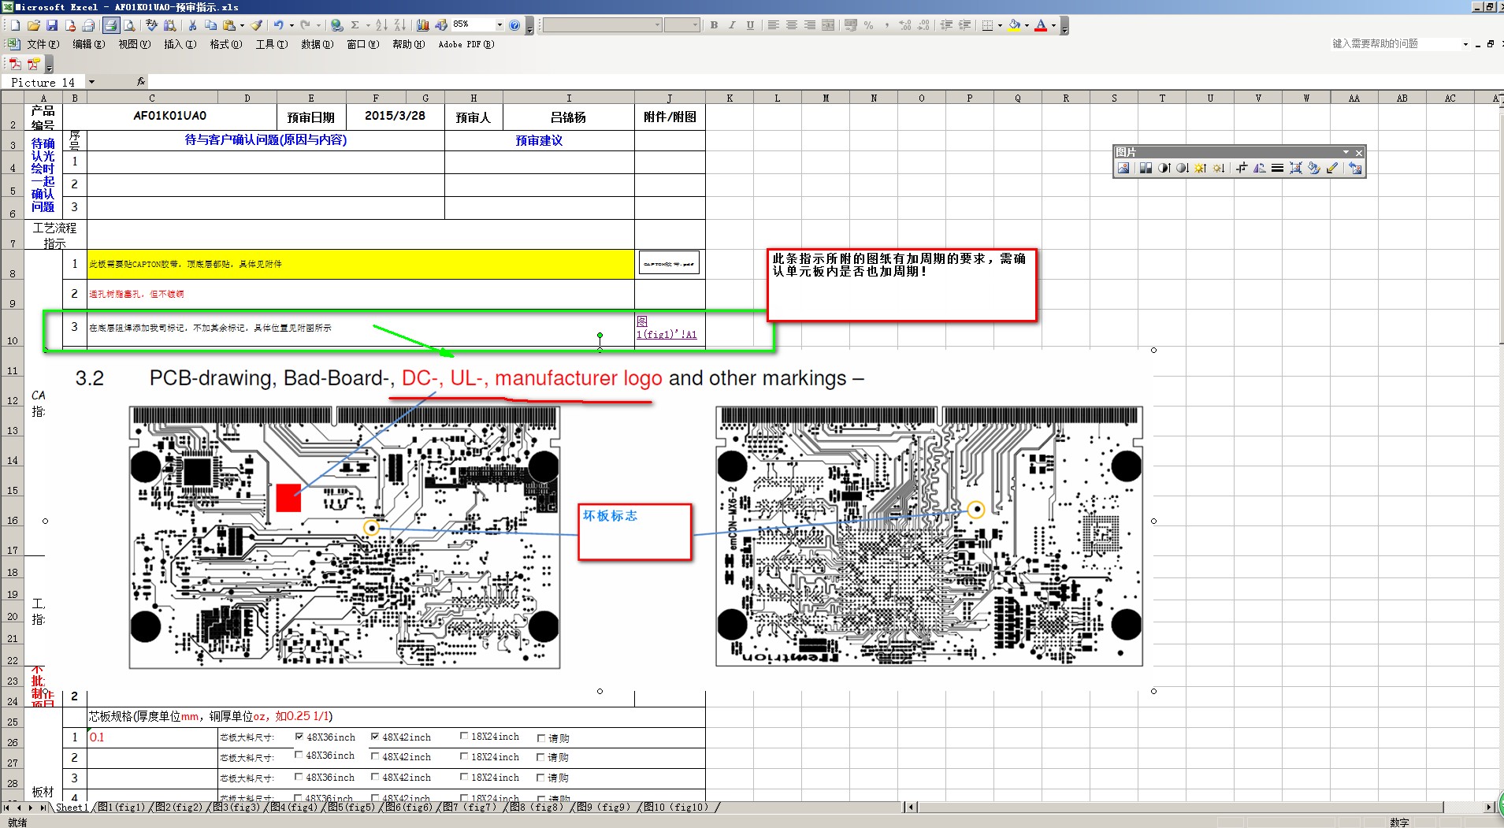Open the 编辑(E) menu
Image resolution: width=1504 pixels, height=828 pixels.
88,44
